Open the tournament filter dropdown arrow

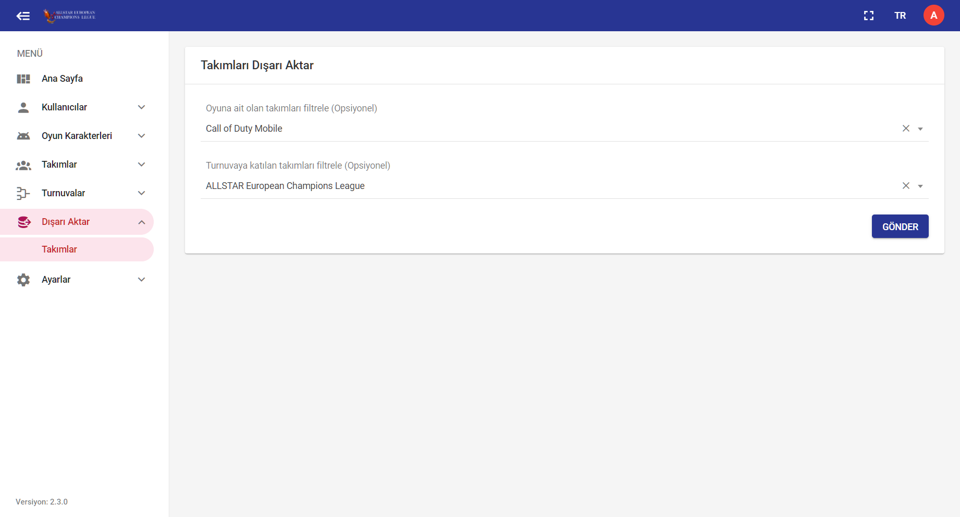click(920, 186)
